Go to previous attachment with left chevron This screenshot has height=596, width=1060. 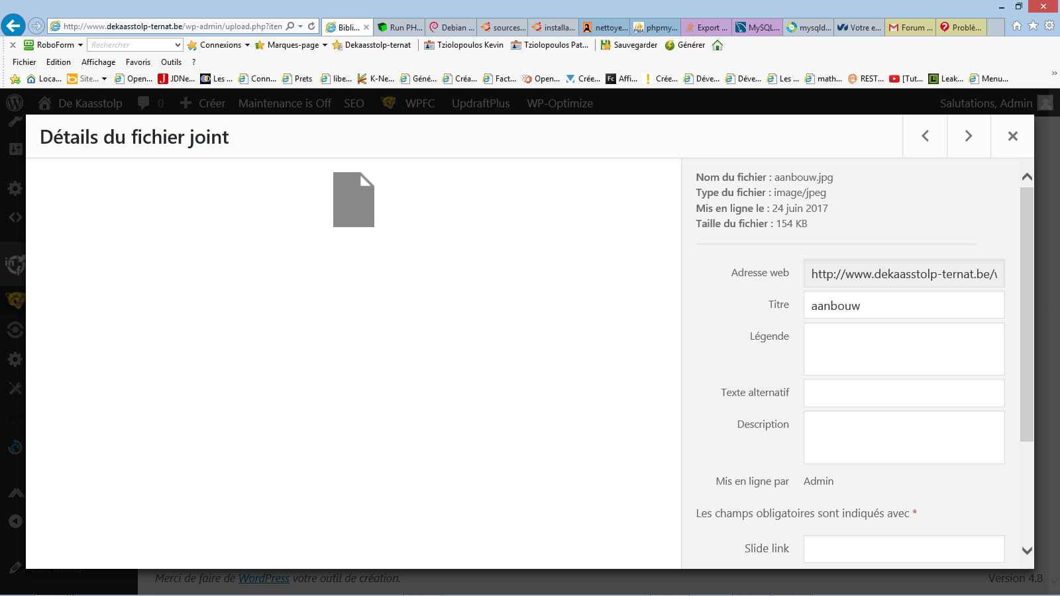click(x=925, y=136)
